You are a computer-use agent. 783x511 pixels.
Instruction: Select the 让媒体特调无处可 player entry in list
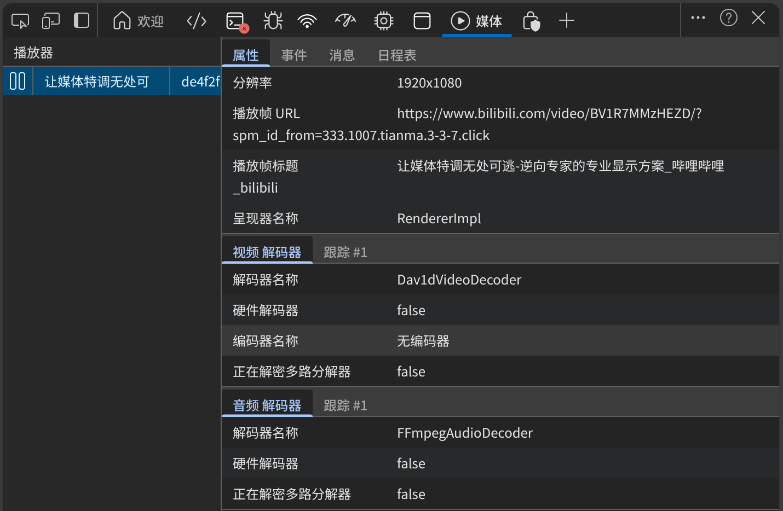point(101,81)
